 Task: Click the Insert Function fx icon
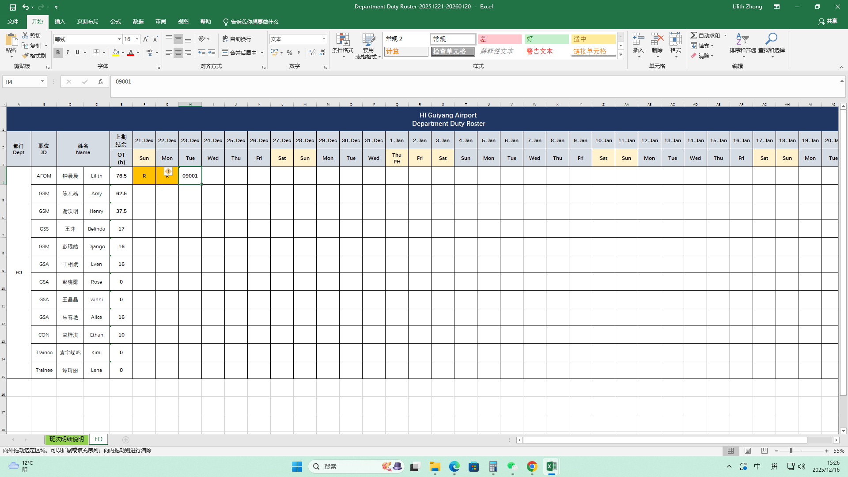(x=101, y=82)
